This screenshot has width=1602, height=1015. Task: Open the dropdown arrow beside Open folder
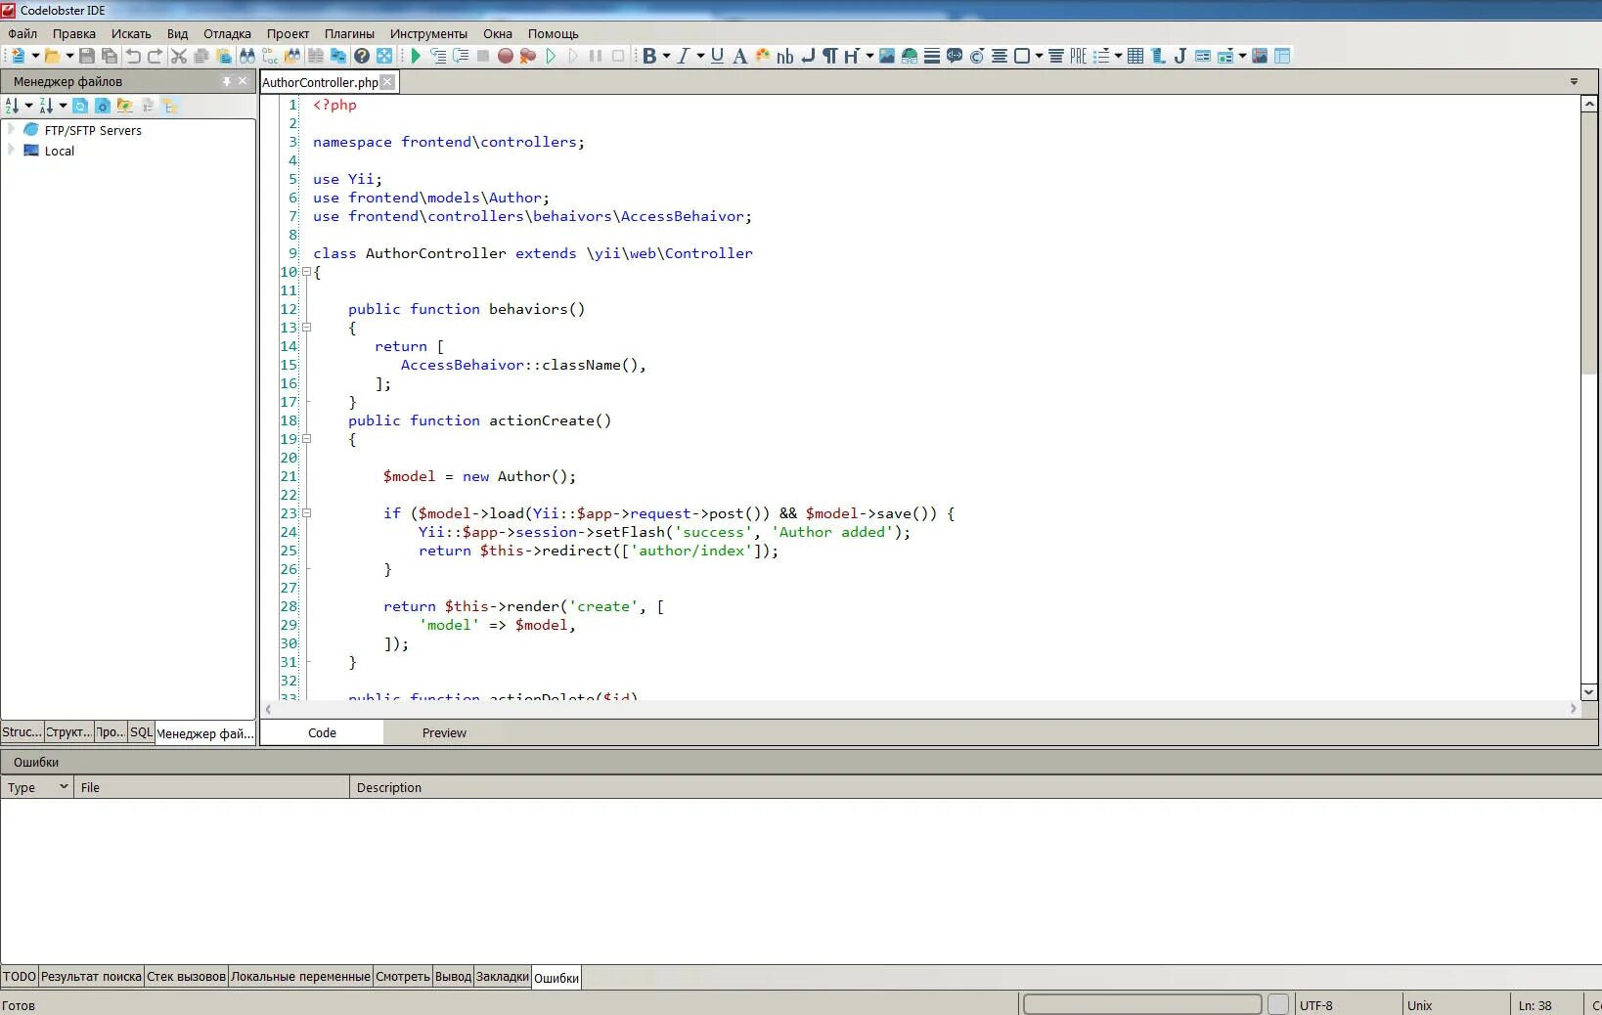coord(69,56)
